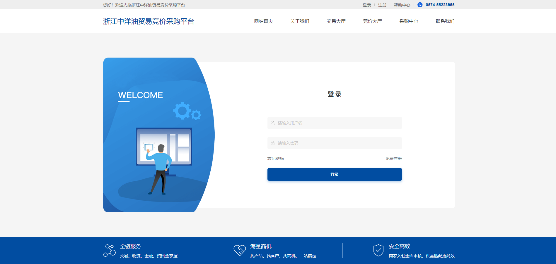Image resolution: width=556 pixels, height=264 pixels.
Task: Click the blue phone icon in header
Action: pyautogui.click(x=420, y=5)
